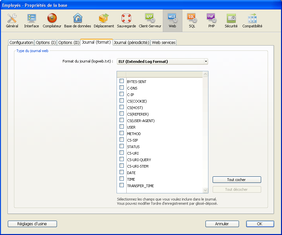The image size is (282, 235).
Task: Select the Interface toolbar icon
Action: [32, 21]
